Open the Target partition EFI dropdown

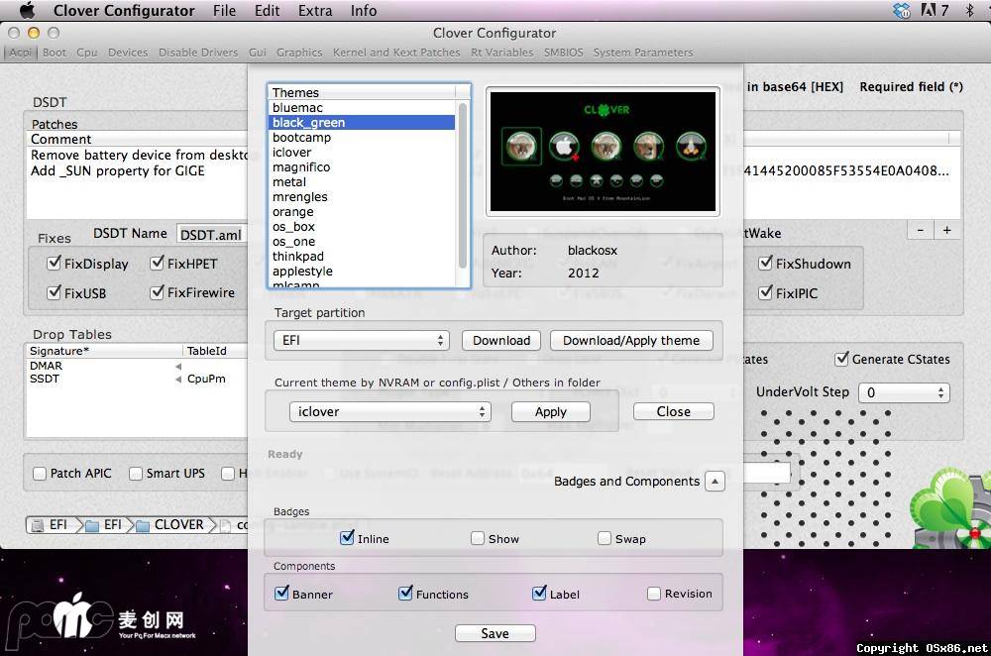point(360,340)
